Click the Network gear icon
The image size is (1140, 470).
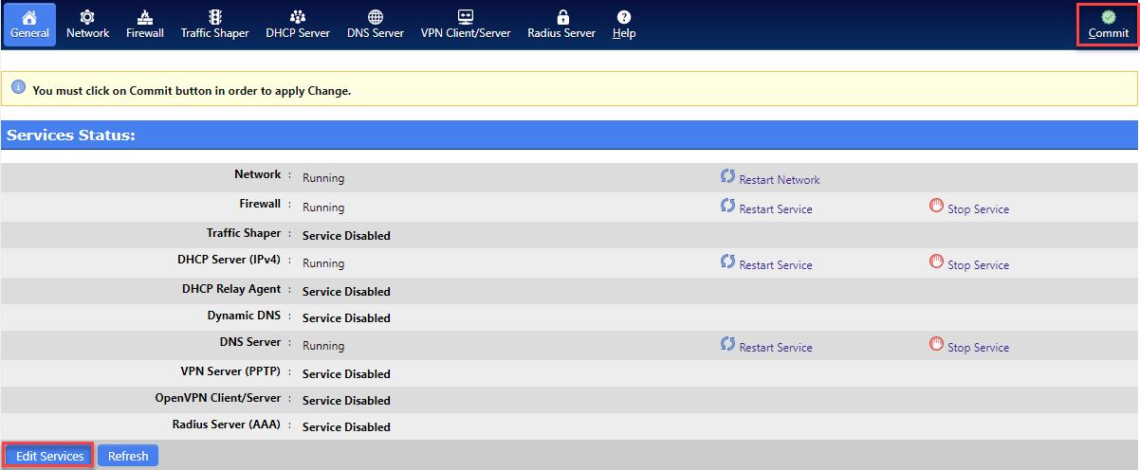pyautogui.click(x=87, y=17)
